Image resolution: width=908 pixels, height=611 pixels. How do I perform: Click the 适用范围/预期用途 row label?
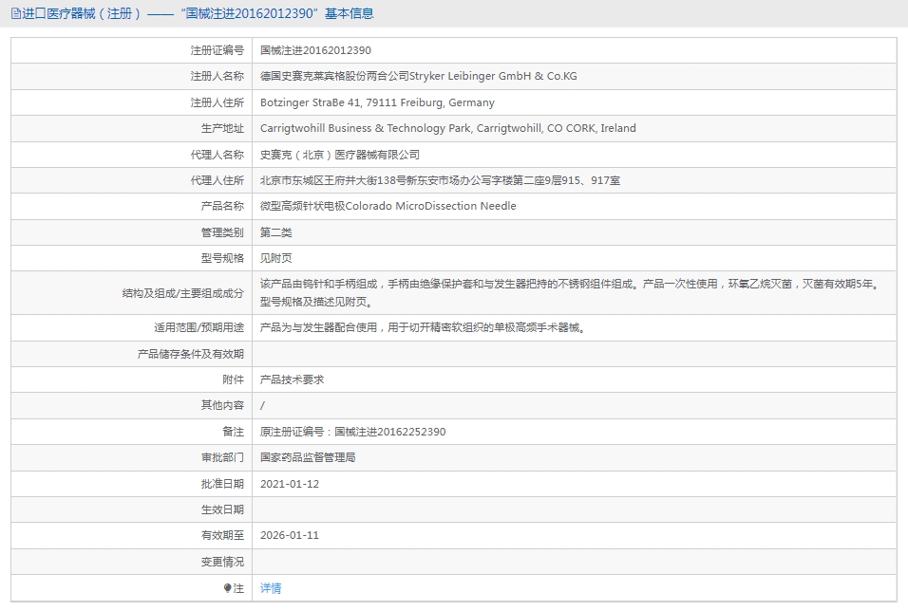click(x=199, y=327)
